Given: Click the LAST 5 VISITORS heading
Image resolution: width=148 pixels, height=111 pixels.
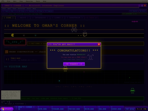Looking at the screenshot, I should point(16,104).
